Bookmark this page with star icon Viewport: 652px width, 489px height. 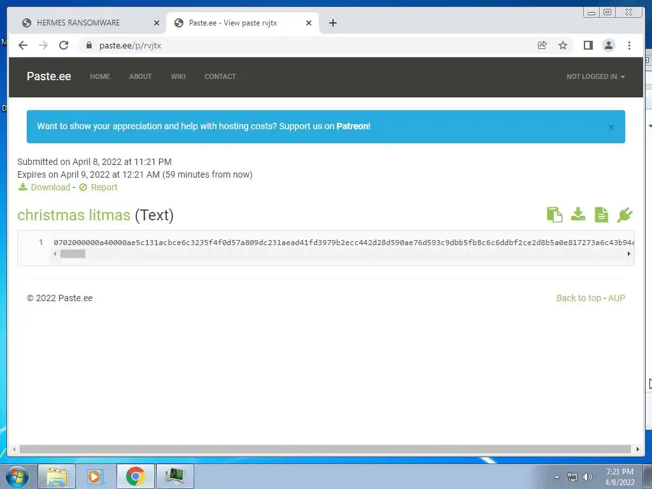563,45
